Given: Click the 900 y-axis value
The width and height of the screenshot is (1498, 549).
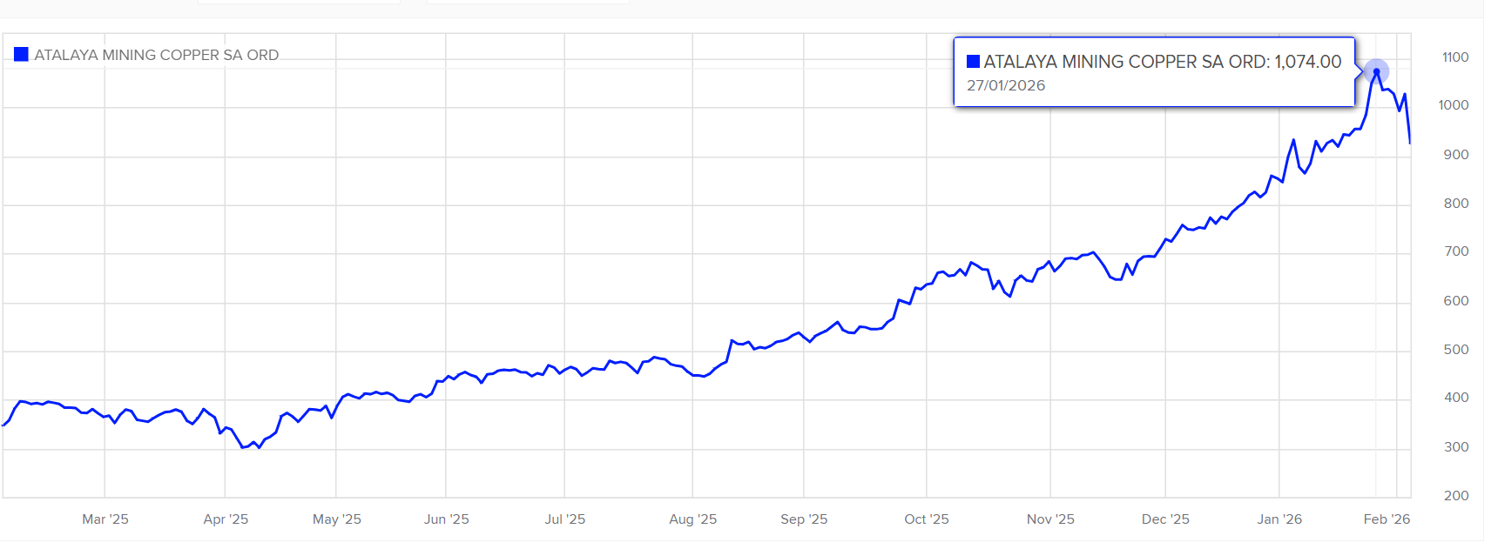Looking at the screenshot, I should point(1456,155).
